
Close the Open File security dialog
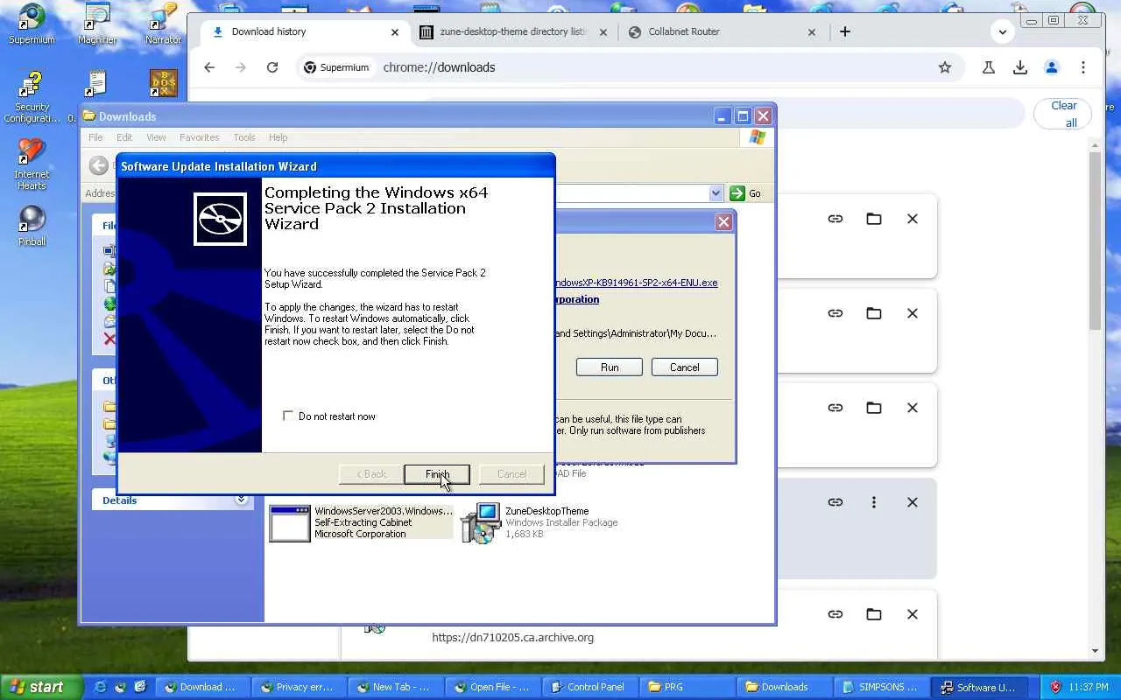[723, 222]
